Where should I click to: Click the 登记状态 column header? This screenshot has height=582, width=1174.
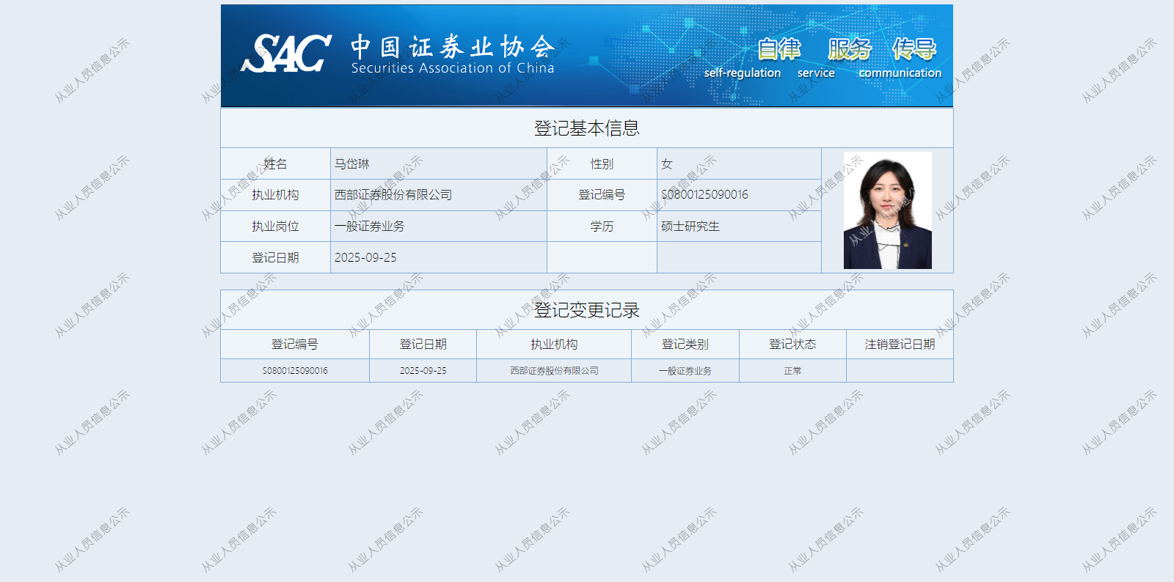coord(792,345)
